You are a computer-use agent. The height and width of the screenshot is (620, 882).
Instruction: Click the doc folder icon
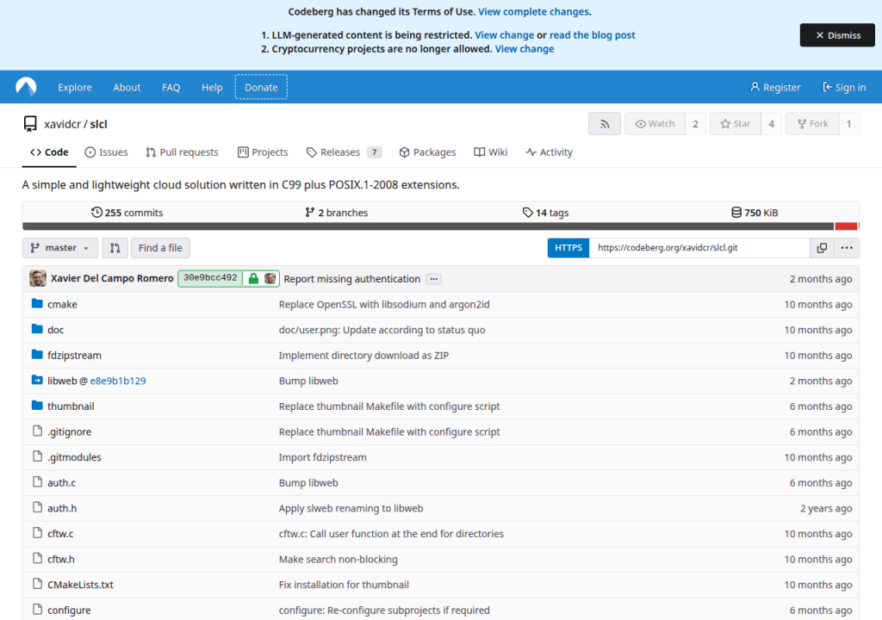37,329
